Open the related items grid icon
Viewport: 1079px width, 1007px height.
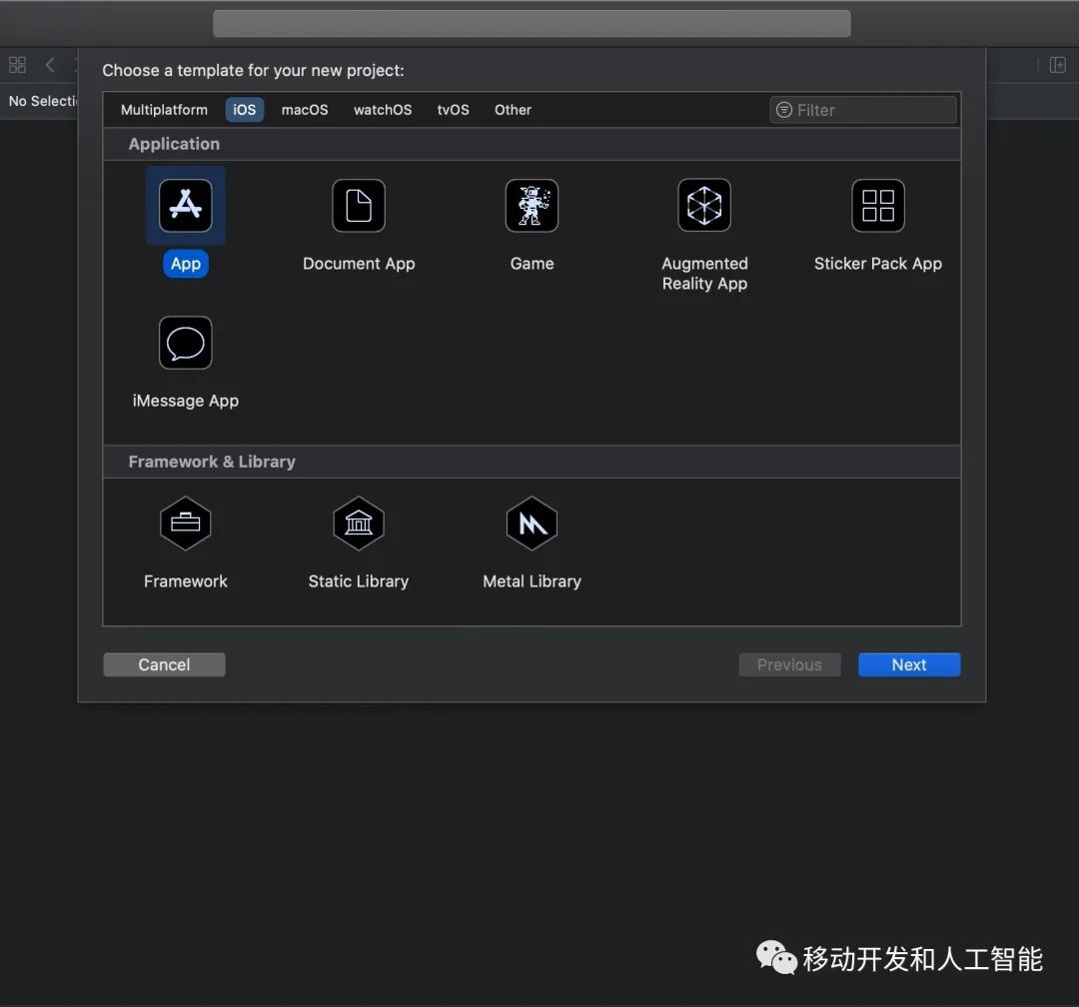tap(17, 65)
